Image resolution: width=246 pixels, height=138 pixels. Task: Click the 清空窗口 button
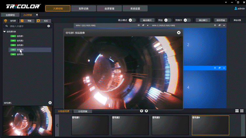coord(203,20)
